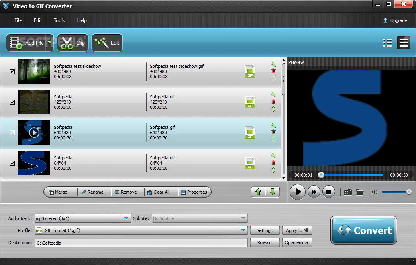
Task: Switch to compact list view
Action: point(387,43)
